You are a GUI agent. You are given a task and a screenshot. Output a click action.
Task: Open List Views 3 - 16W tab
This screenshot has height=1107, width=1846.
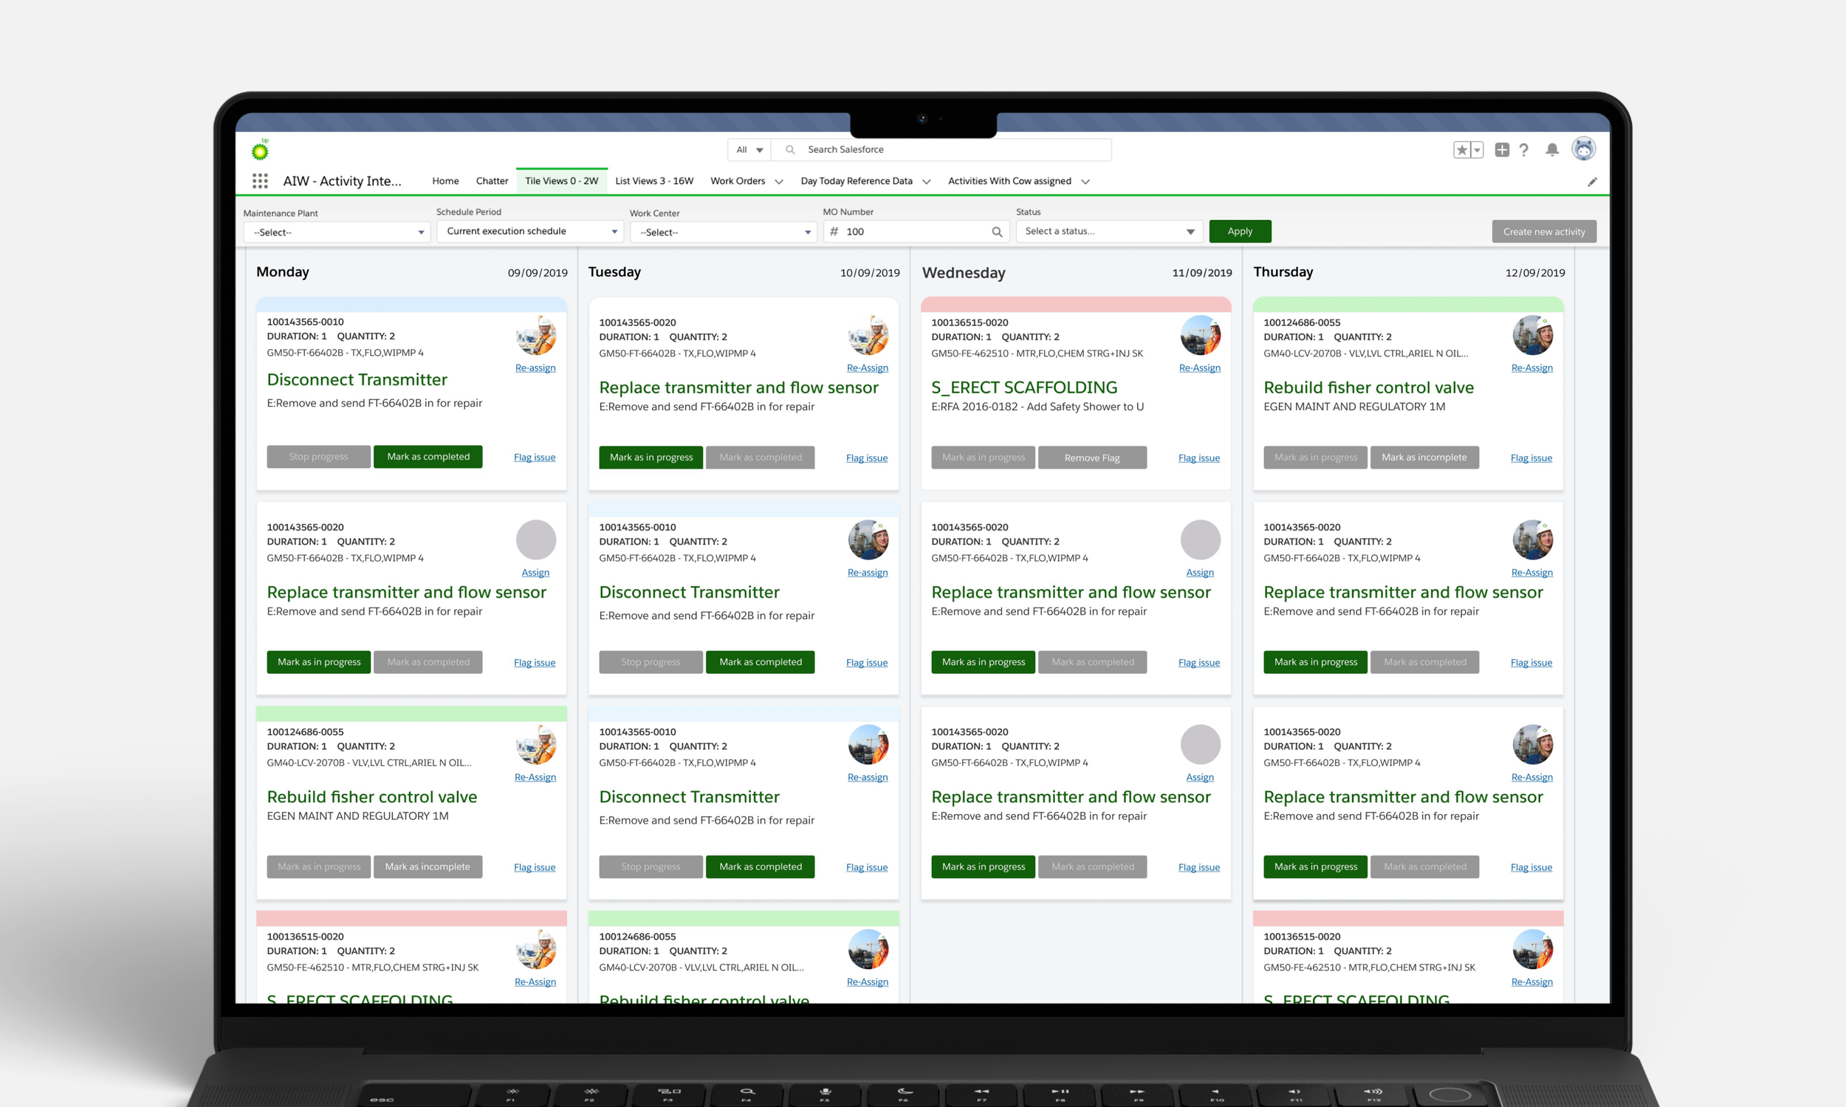coord(653,181)
